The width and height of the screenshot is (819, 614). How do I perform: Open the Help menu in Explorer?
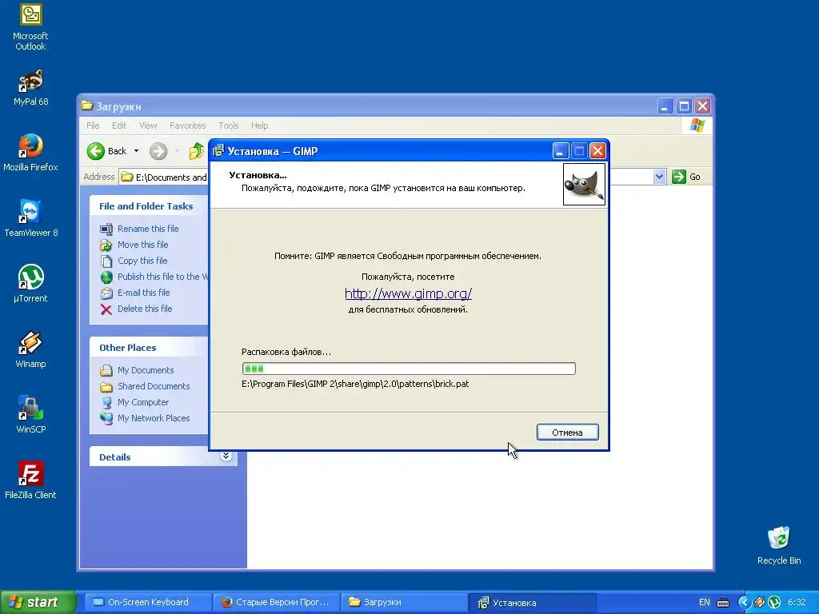tap(260, 126)
